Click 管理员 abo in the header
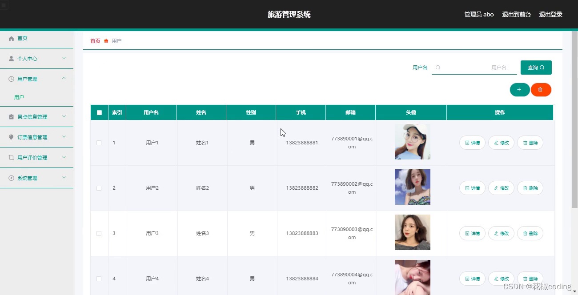Screen dimensions: 578x295 pos(479,14)
